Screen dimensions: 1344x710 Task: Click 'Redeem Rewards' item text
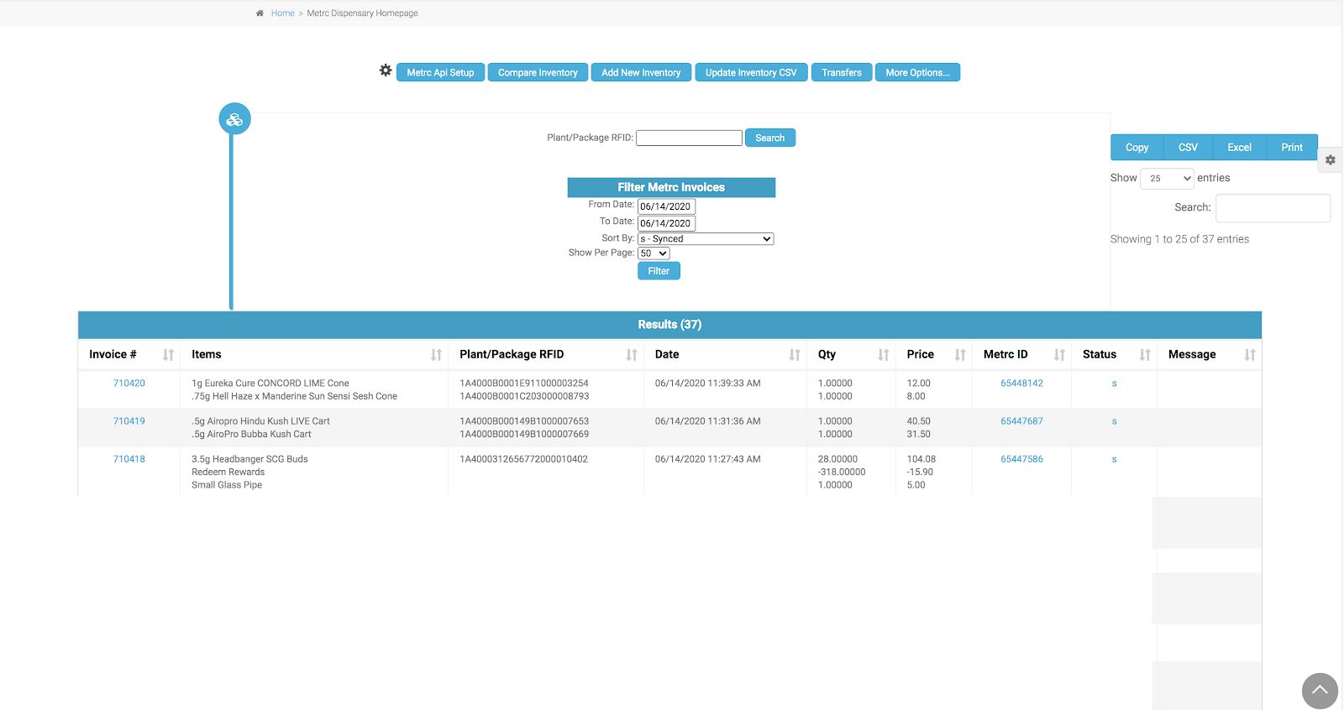click(x=228, y=472)
